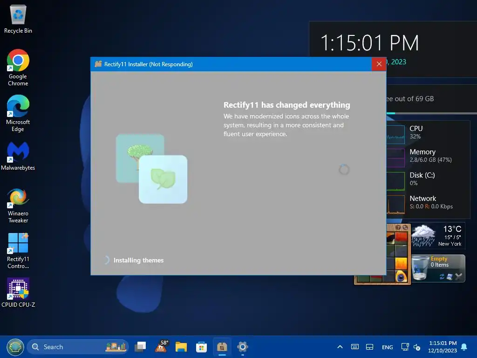Open the 58° weather widget on taskbar
Viewport: 477px width, 358px height.
coord(162,346)
